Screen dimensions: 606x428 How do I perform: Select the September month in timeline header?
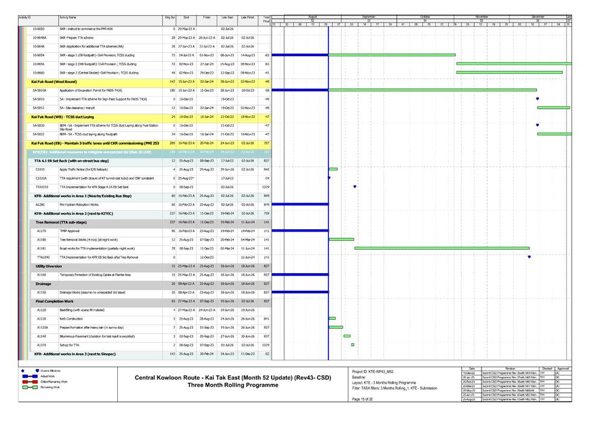coord(369,16)
